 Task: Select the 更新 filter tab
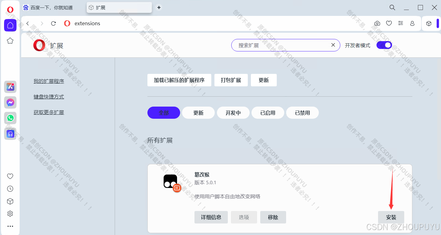point(198,113)
